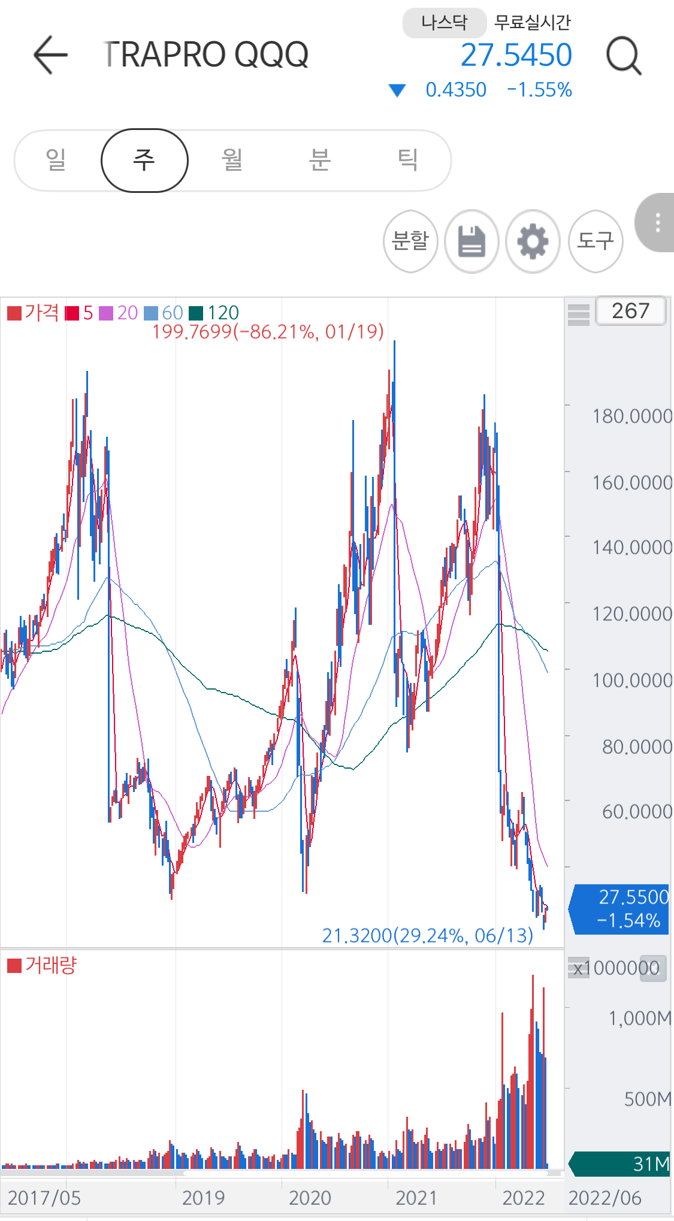The width and height of the screenshot is (674, 1221).
Task: Tap the 0.4350 change value
Action: point(456,90)
